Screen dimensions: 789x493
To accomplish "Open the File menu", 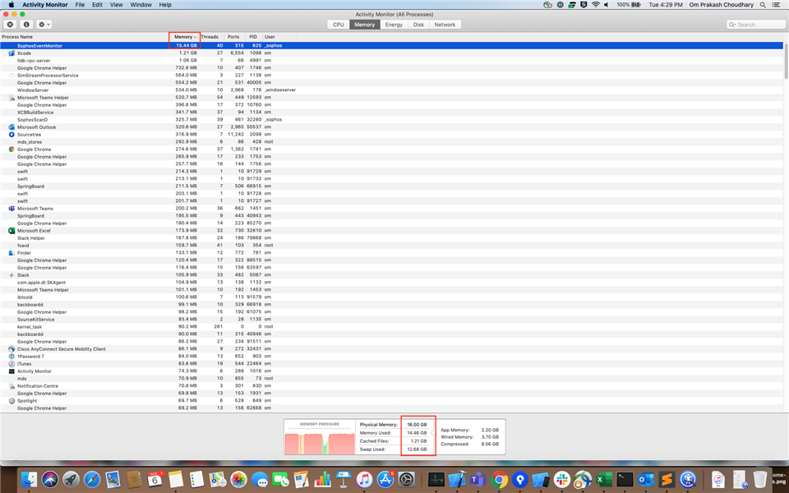I will point(80,5).
